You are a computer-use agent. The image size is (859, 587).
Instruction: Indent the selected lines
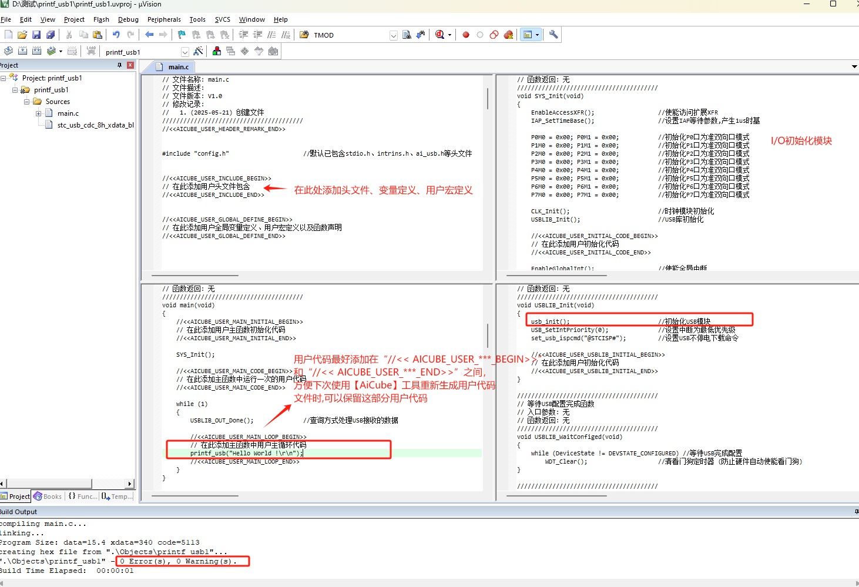(x=243, y=35)
